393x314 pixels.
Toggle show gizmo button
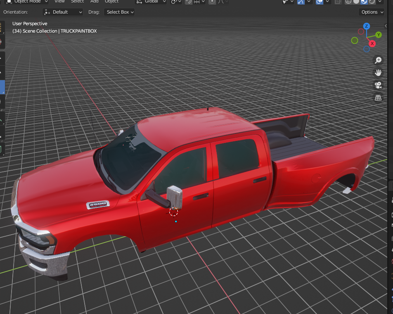coord(301,2)
